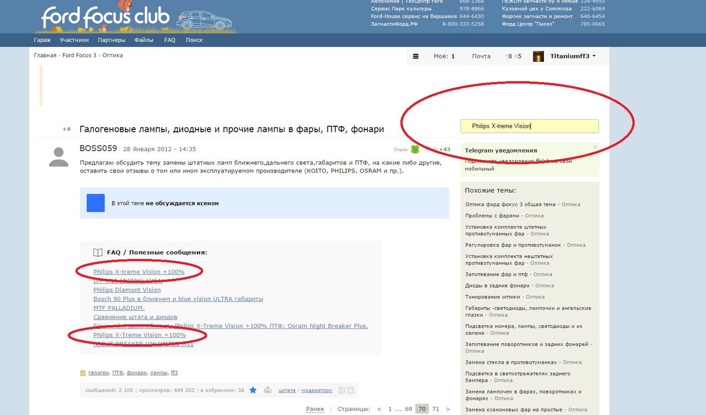Go to the previous page arrow
The width and height of the screenshot is (706, 415).
pyautogui.click(x=379, y=409)
